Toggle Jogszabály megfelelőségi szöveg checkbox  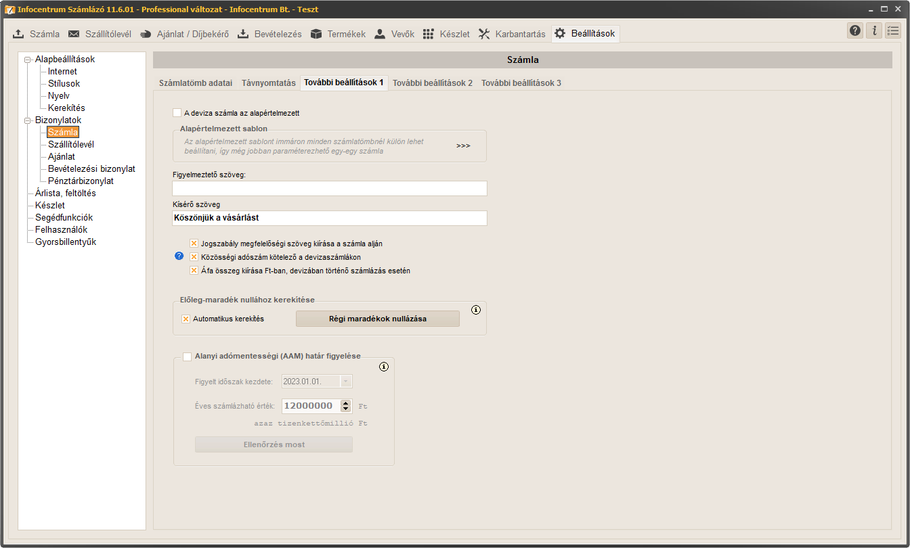point(194,243)
